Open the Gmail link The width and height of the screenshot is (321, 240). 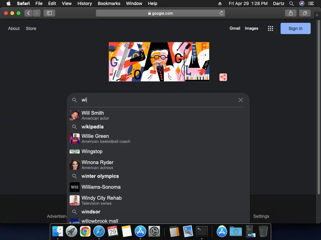(234, 28)
